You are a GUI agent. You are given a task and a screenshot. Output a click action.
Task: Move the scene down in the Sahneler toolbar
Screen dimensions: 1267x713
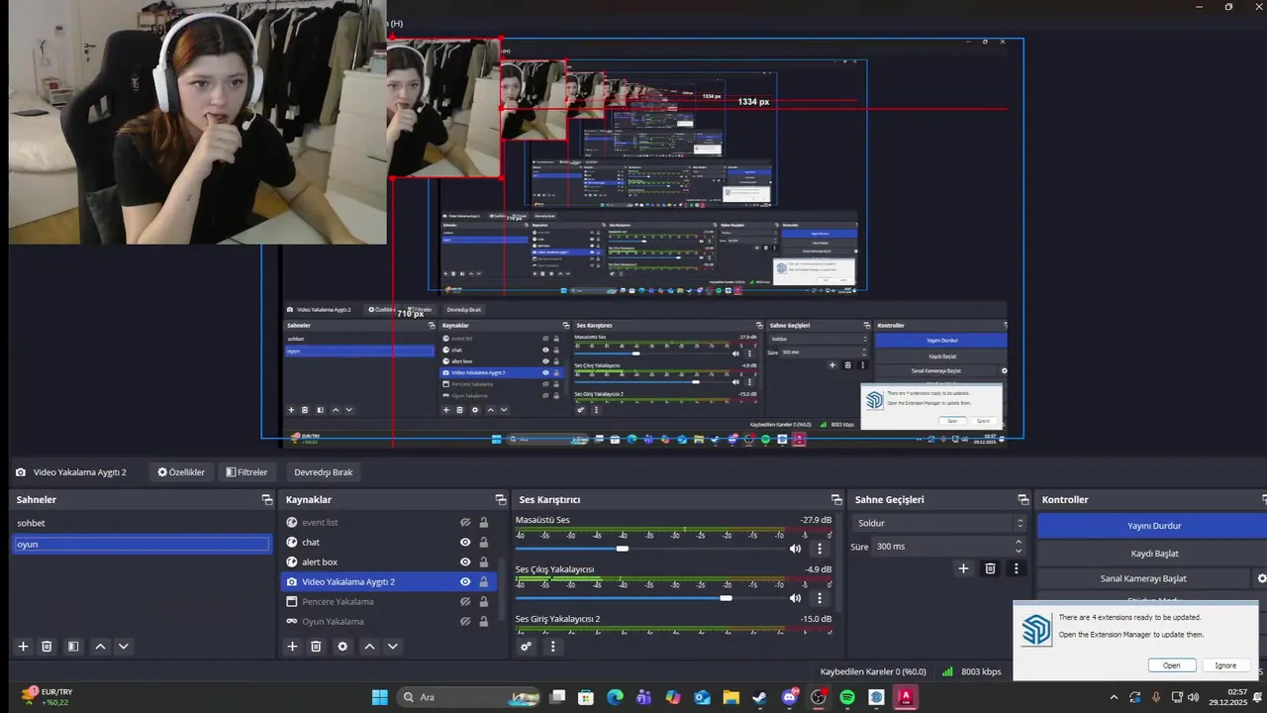[x=124, y=646]
